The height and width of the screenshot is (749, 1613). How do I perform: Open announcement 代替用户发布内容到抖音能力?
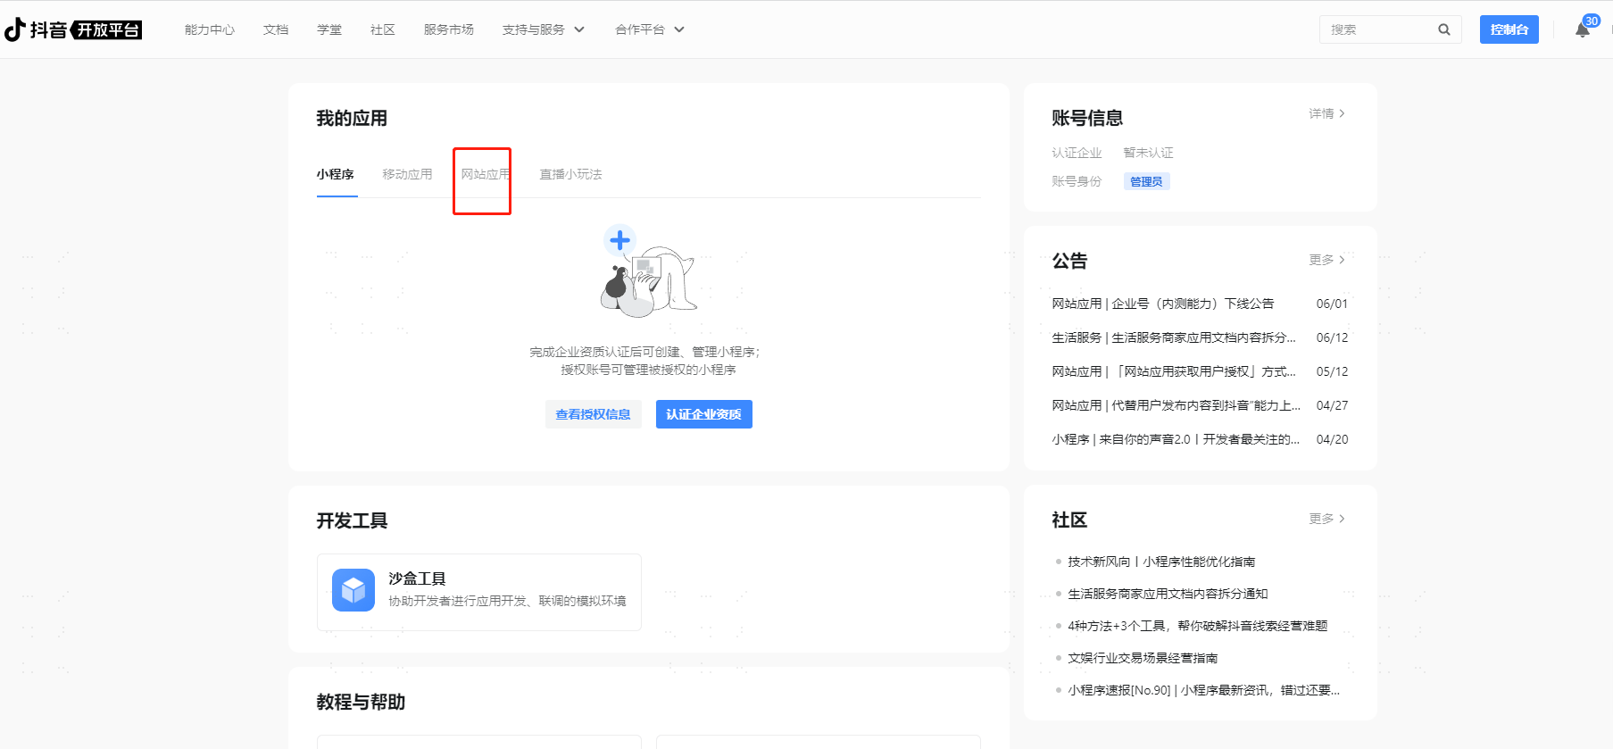point(1176,405)
